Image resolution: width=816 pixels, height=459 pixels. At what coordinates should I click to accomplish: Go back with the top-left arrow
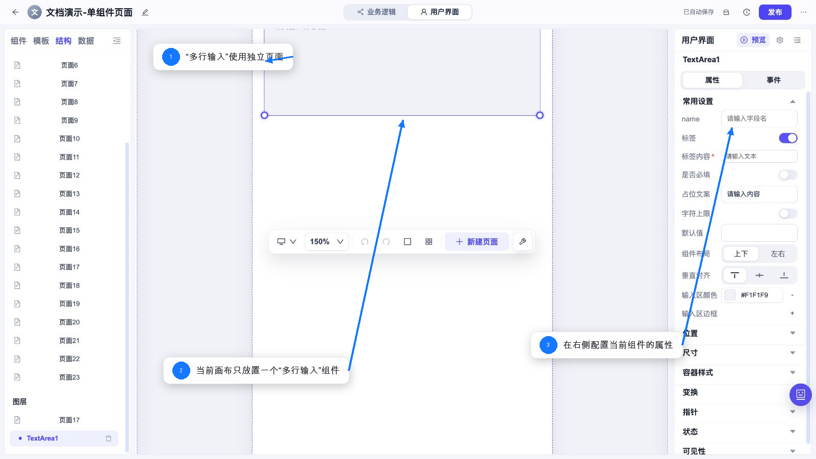click(15, 12)
